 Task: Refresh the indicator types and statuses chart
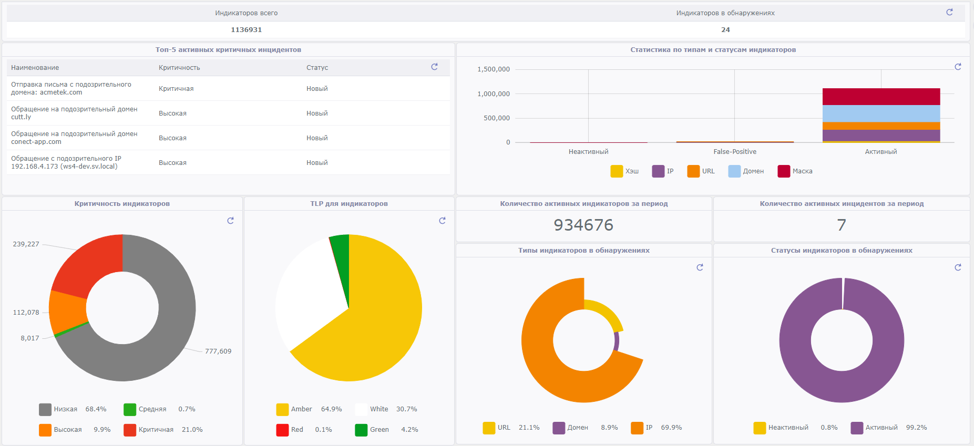click(x=958, y=67)
